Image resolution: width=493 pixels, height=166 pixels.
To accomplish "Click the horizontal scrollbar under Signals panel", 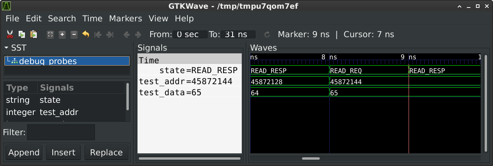I will tap(189, 158).
